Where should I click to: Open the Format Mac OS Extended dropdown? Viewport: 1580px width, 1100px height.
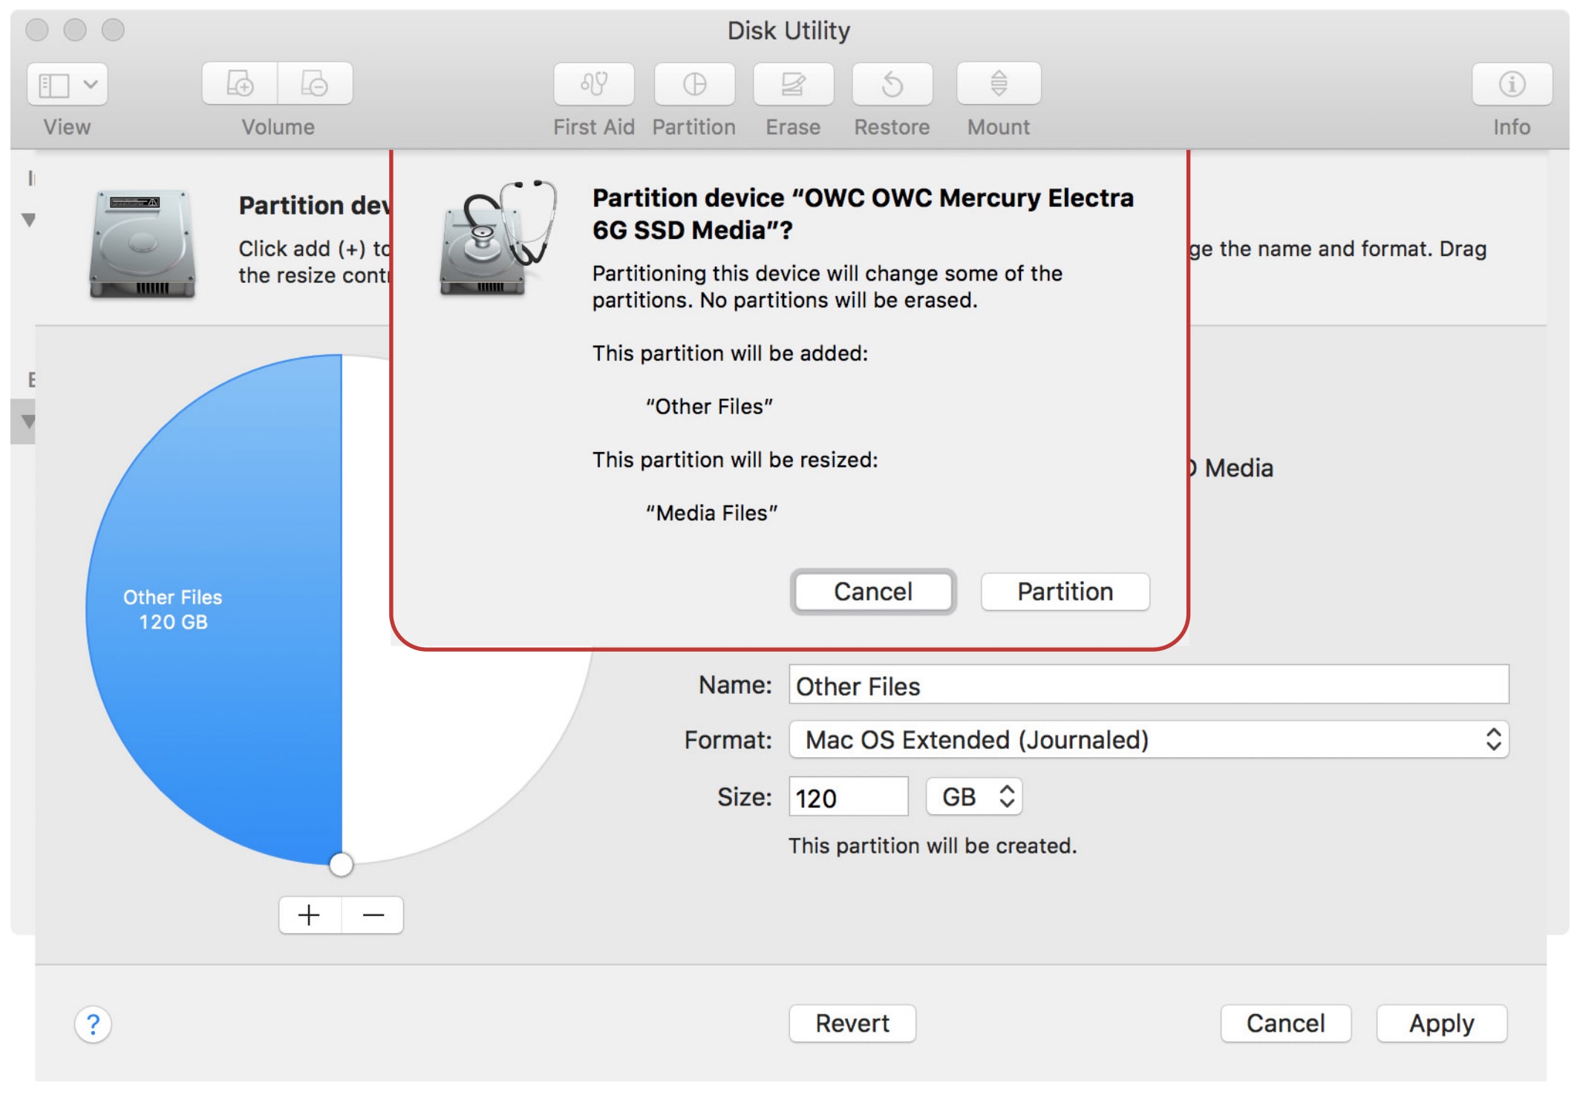tap(1148, 739)
